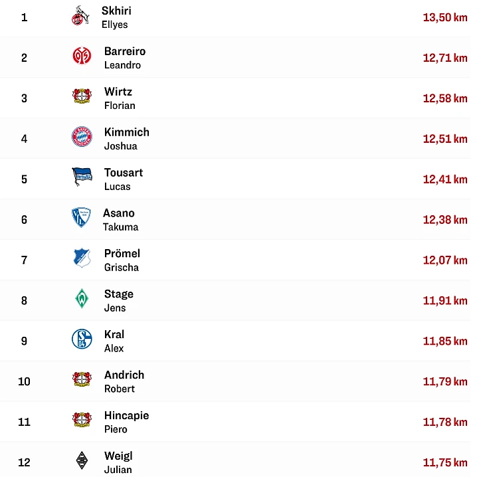
Task: Click the Leverkusen logo beside Wirtz
Action: click(82, 98)
